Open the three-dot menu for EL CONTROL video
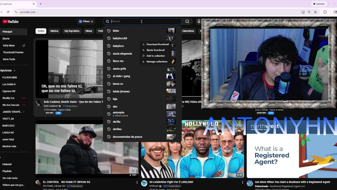The width and height of the screenshot is (337, 190). tap(137, 182)
